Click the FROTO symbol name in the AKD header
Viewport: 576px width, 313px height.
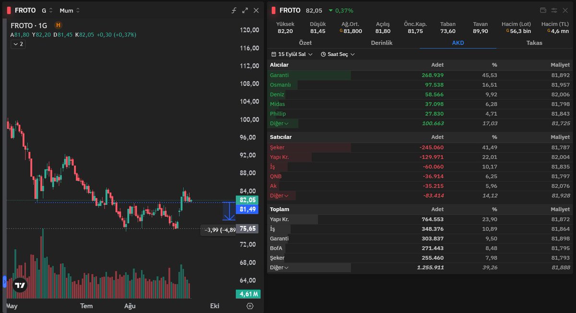point(290,10)
